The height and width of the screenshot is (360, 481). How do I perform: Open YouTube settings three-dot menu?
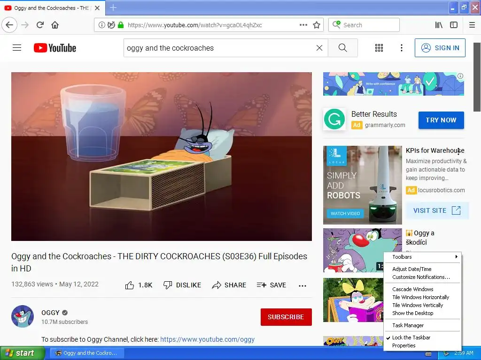(x=401, y=48)
